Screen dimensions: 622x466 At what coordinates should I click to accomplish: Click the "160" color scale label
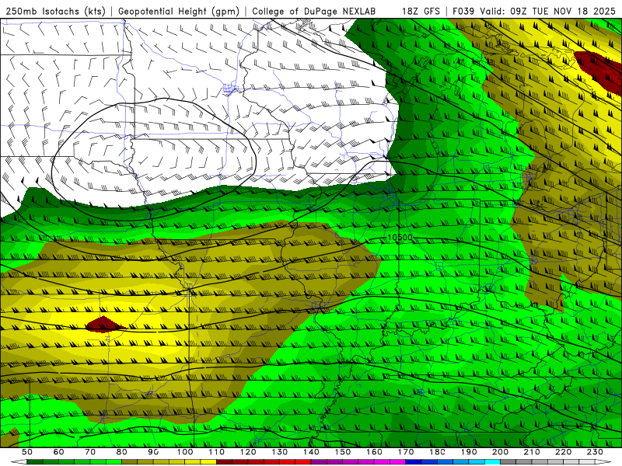click(374, 452)
